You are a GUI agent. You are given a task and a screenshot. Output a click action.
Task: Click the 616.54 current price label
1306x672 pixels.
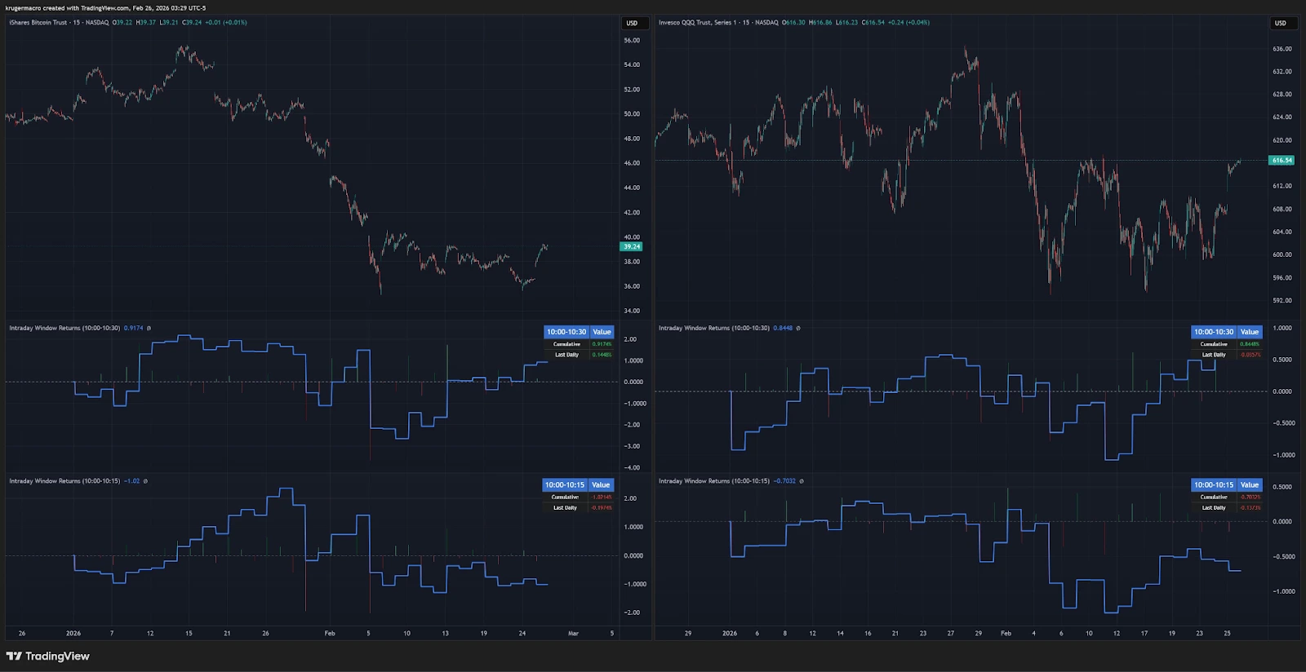(x=1282, y=161)
